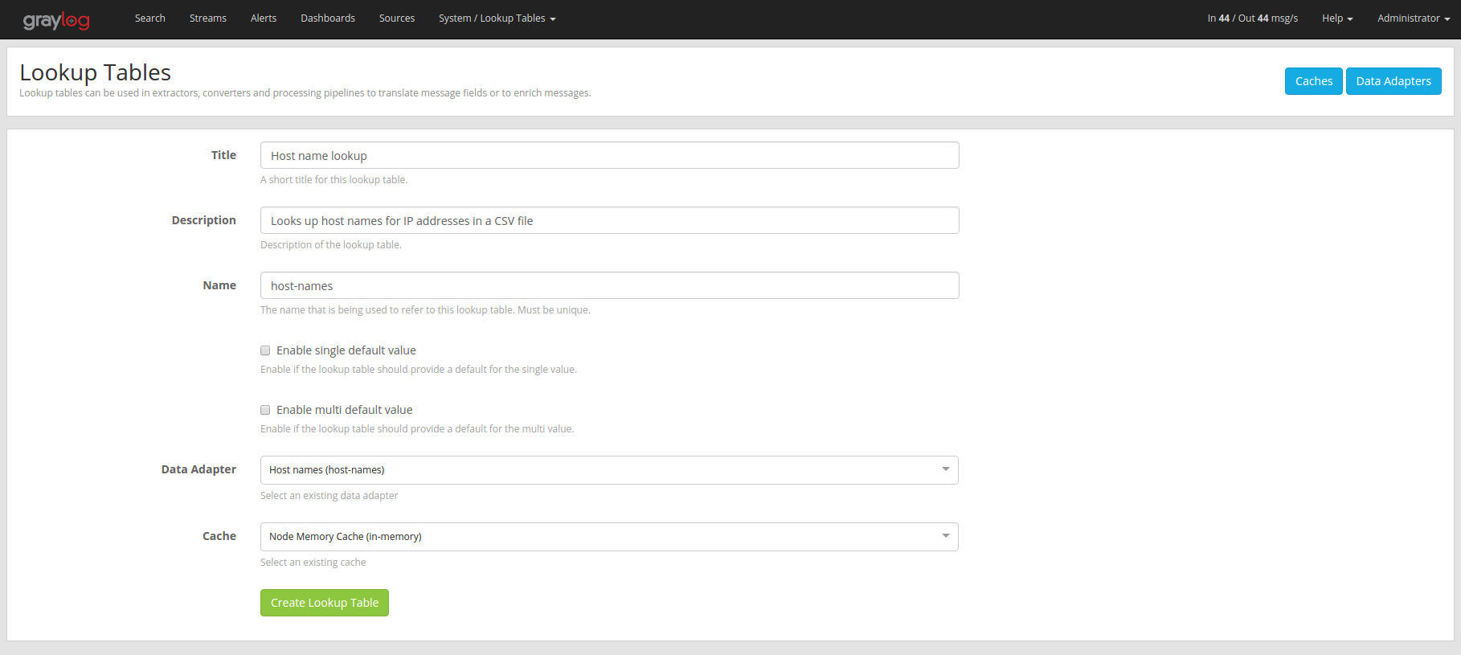
Task: Click the In/Out message throughput indicator
Action: [x=1252, y=18]
